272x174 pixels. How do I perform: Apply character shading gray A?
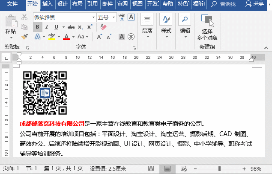[122, 37]
